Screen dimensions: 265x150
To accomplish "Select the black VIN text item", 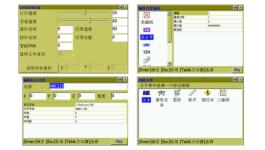I will [x=147, y=52].
